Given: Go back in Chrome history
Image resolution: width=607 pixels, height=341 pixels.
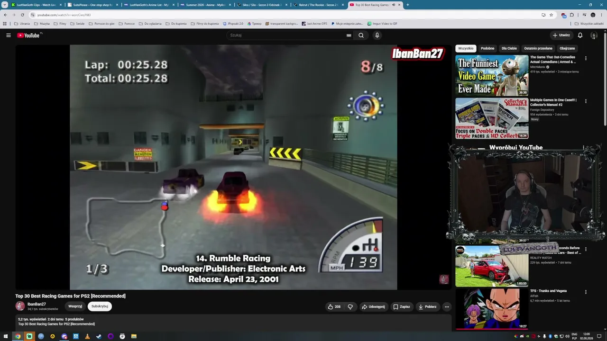Looking at the screenshot, I should 5,15.
